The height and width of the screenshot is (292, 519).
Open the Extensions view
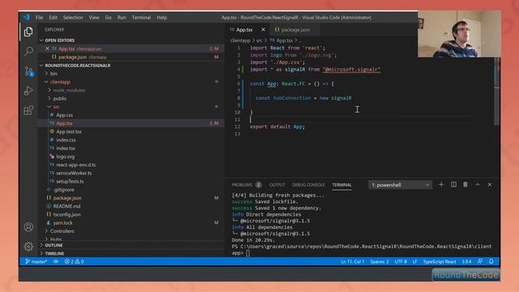tap(28, 110)
